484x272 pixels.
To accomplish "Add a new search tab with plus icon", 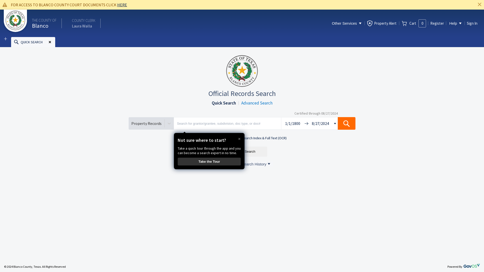I will (x=6, y=39).
